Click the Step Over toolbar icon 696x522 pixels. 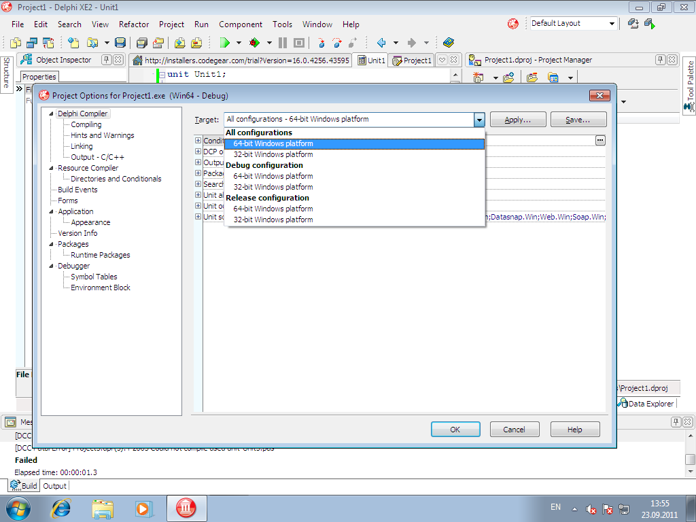click(x=337, y=43)
